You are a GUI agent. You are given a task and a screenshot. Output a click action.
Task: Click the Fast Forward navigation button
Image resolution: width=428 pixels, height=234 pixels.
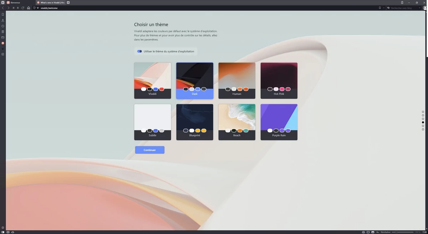(18, 8)
